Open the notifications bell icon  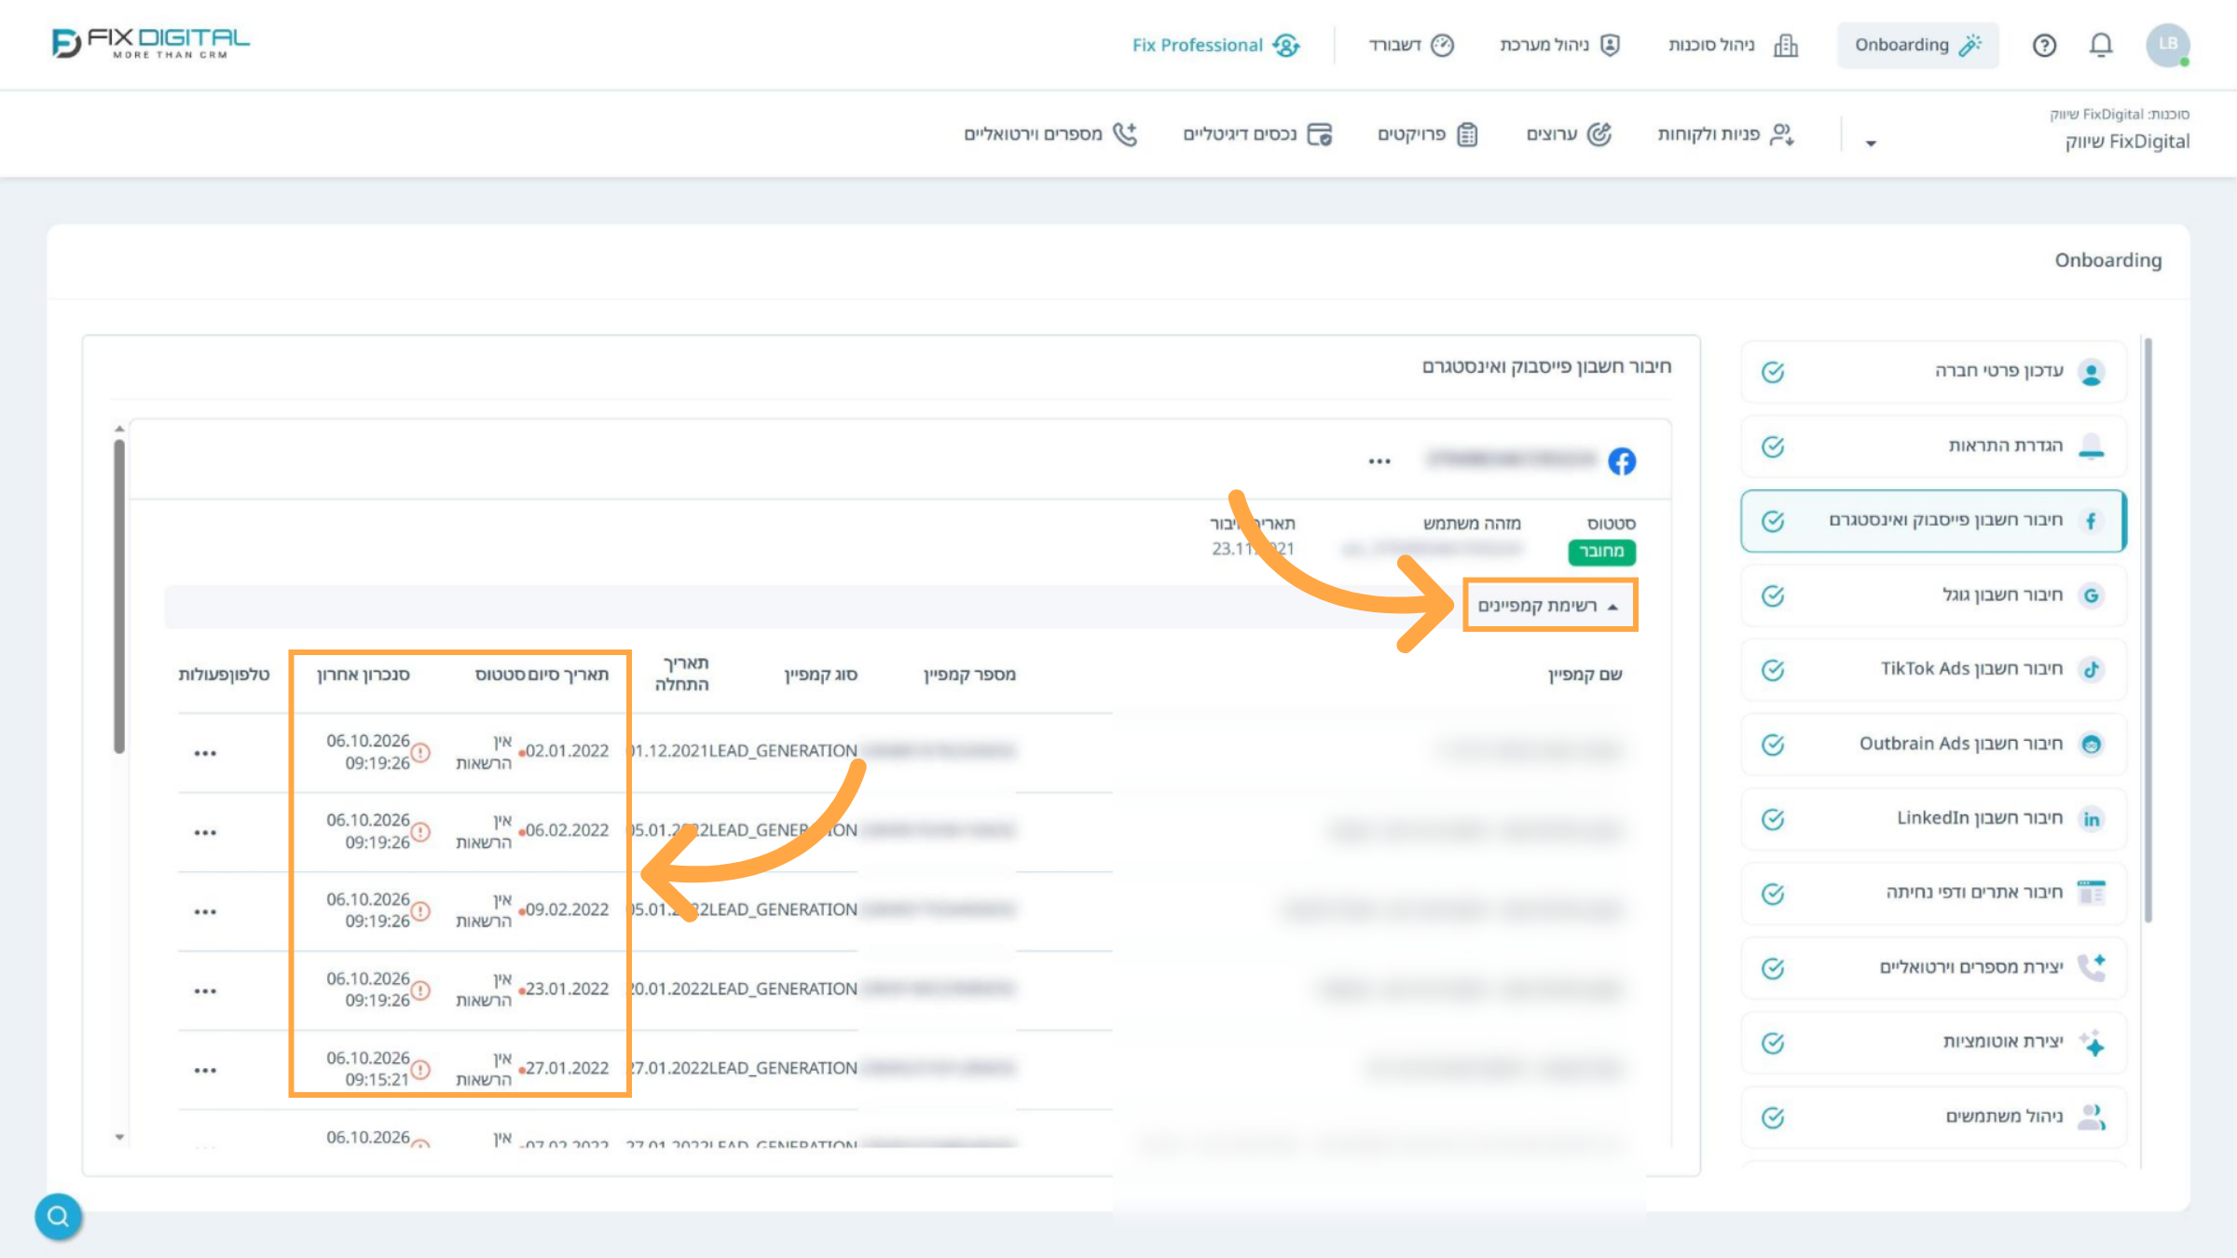tap(2101, 45)
